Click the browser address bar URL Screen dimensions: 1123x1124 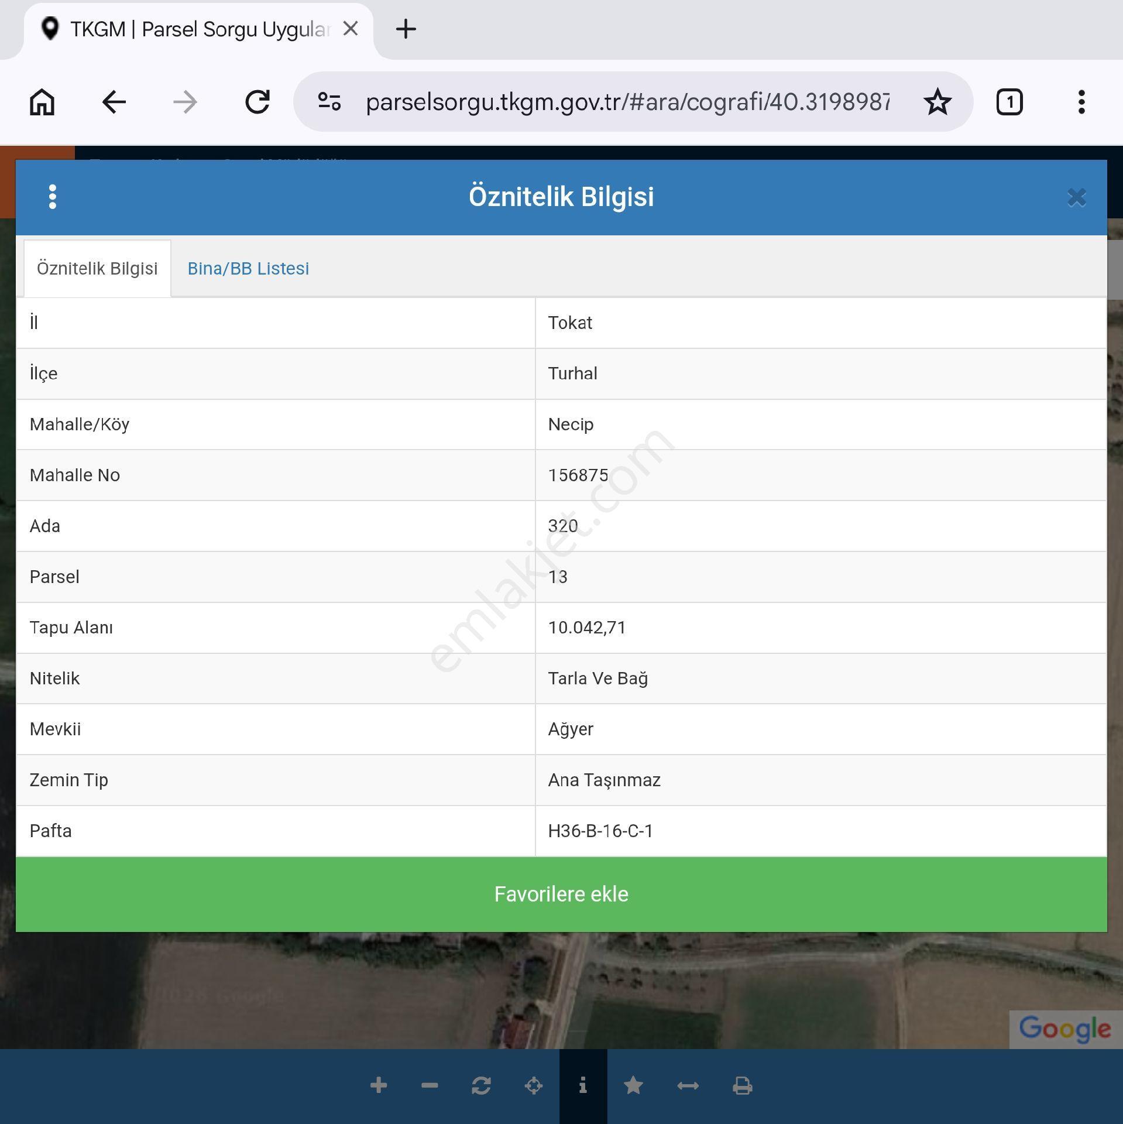click(627, 102)
